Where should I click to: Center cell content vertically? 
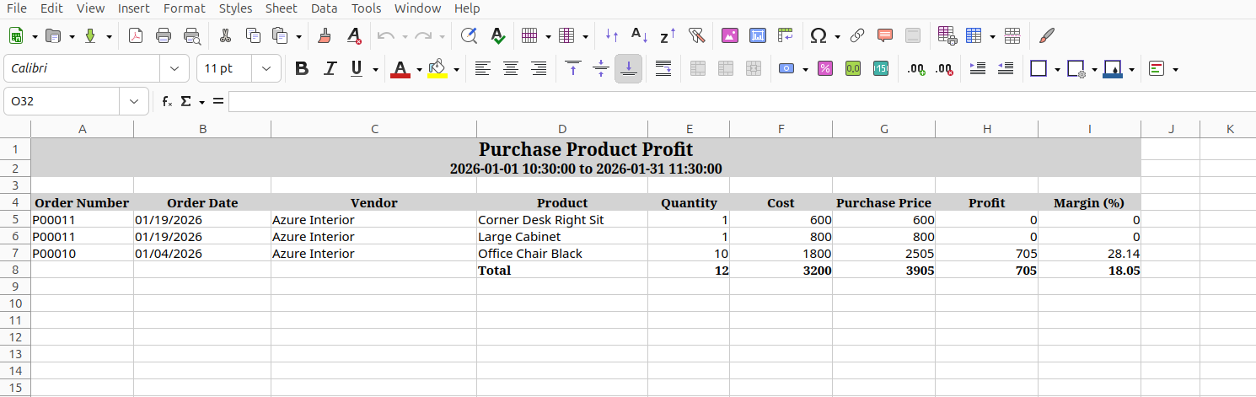coord(601,68)
